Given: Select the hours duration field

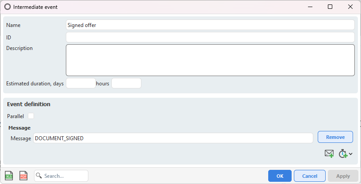Looking at the screenshot, I should coord(126,83).
